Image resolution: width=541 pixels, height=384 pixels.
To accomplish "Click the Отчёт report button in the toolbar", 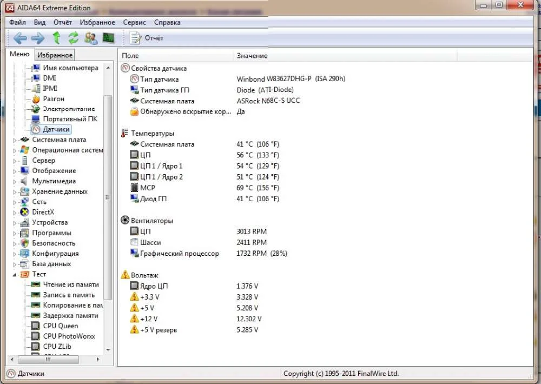I will 146,38.
